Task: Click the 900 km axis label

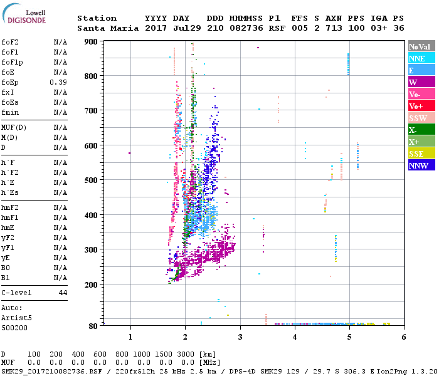Action: (91, 42)
